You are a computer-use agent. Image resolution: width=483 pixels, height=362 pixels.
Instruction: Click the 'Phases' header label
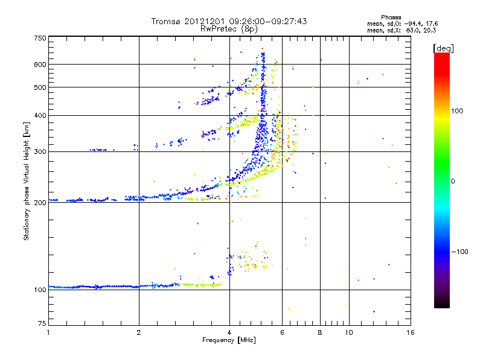coord(391,17)
